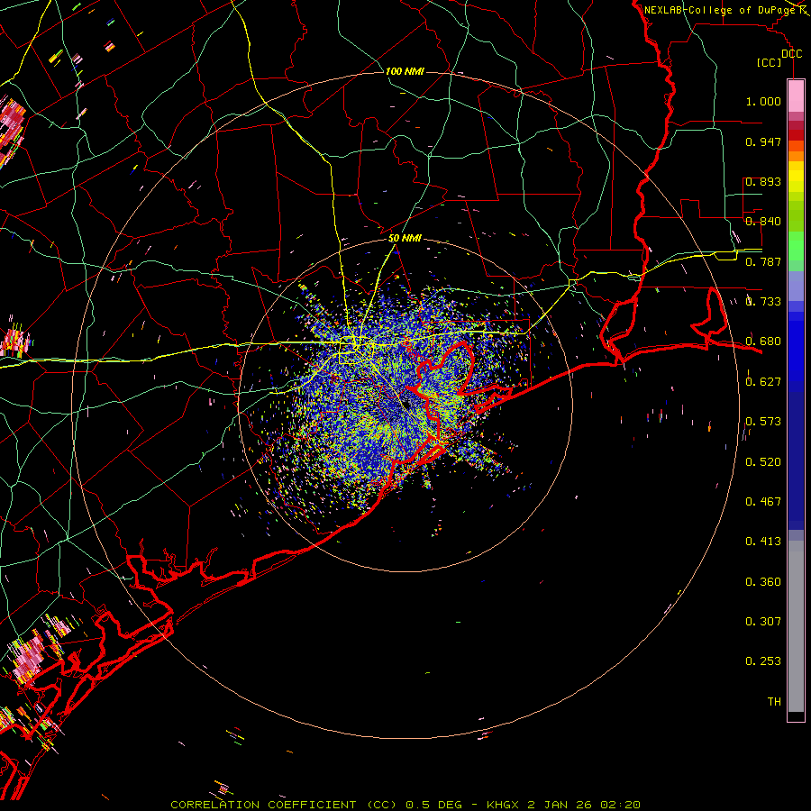811x811 pixels.
Task: Click the Correlation Coefficient product caption
Action: coord(405,805)
